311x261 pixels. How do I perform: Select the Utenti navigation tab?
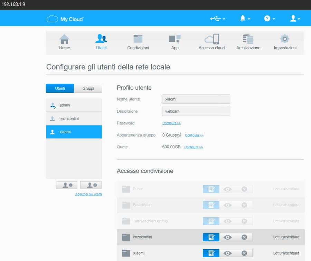[x=101, y=42]
